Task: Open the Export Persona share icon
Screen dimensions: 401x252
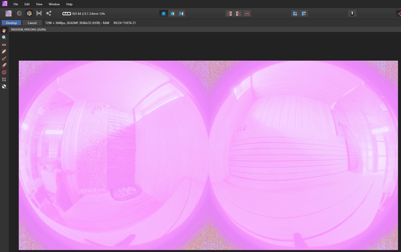Action: 49,13
